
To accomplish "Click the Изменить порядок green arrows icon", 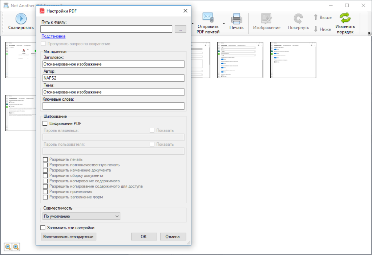I will [345, 17].
